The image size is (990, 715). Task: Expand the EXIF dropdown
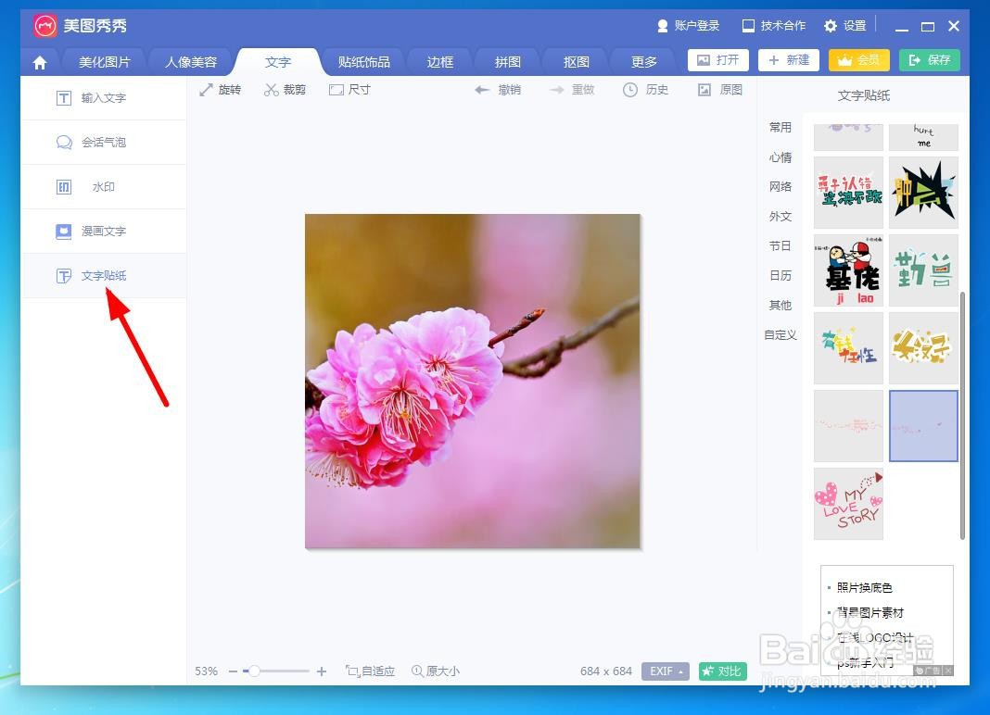(666, 671)
